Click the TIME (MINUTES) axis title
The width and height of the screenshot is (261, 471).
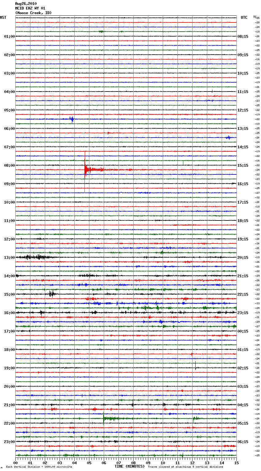click(x=130, y=466)
